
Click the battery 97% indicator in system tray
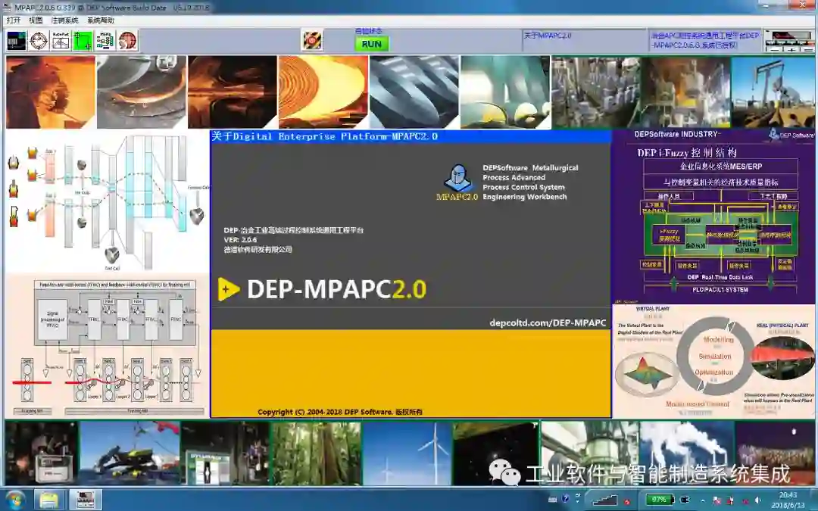pos(659,500)
